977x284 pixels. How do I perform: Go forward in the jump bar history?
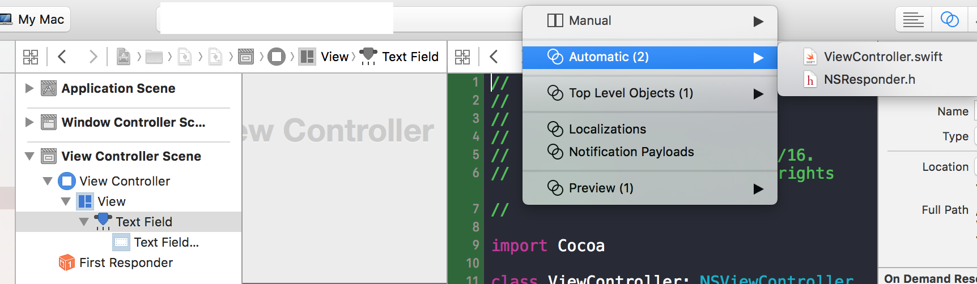(x=94, y=57)
